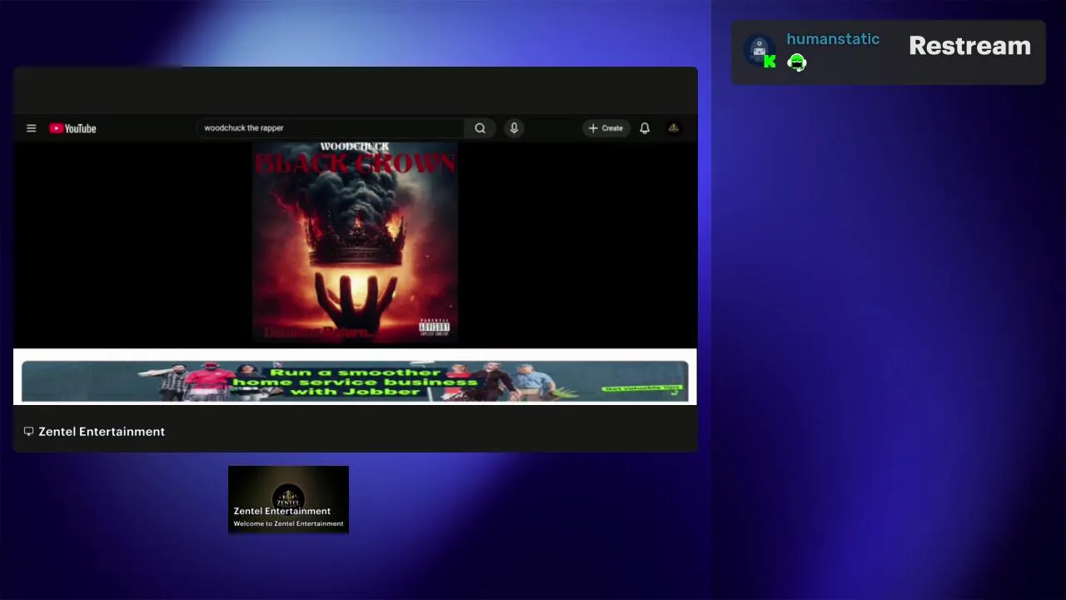The width and height of the screenshot is (1066, 600).
Task: Click the Restream logo
Action: (969, 46)
